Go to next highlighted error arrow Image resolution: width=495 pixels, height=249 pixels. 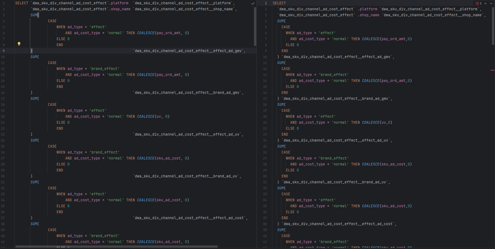[491, 4]
